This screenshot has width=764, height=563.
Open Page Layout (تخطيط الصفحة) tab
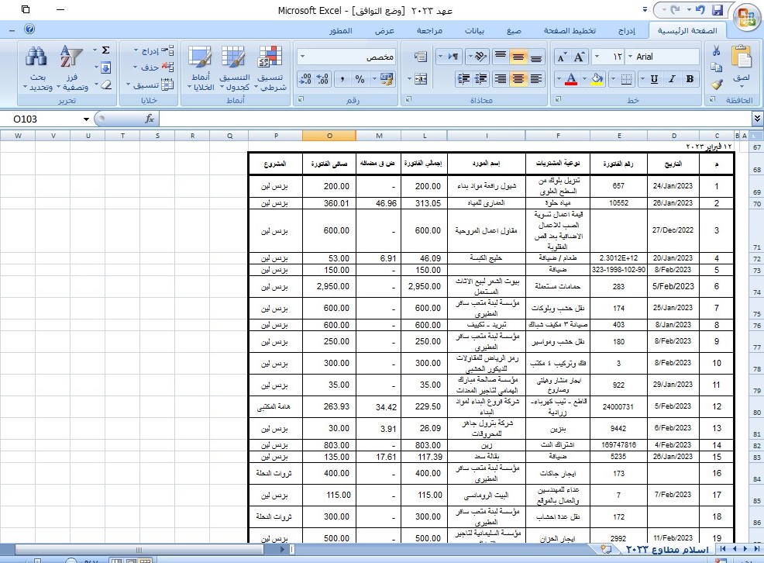(x=570, y=31)
